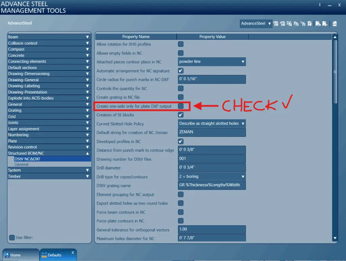
Task: Click the AS database file icon
Action: tap(335, 24)
